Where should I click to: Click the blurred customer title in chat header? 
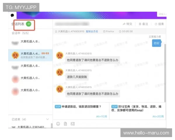(x=72, y=24)
